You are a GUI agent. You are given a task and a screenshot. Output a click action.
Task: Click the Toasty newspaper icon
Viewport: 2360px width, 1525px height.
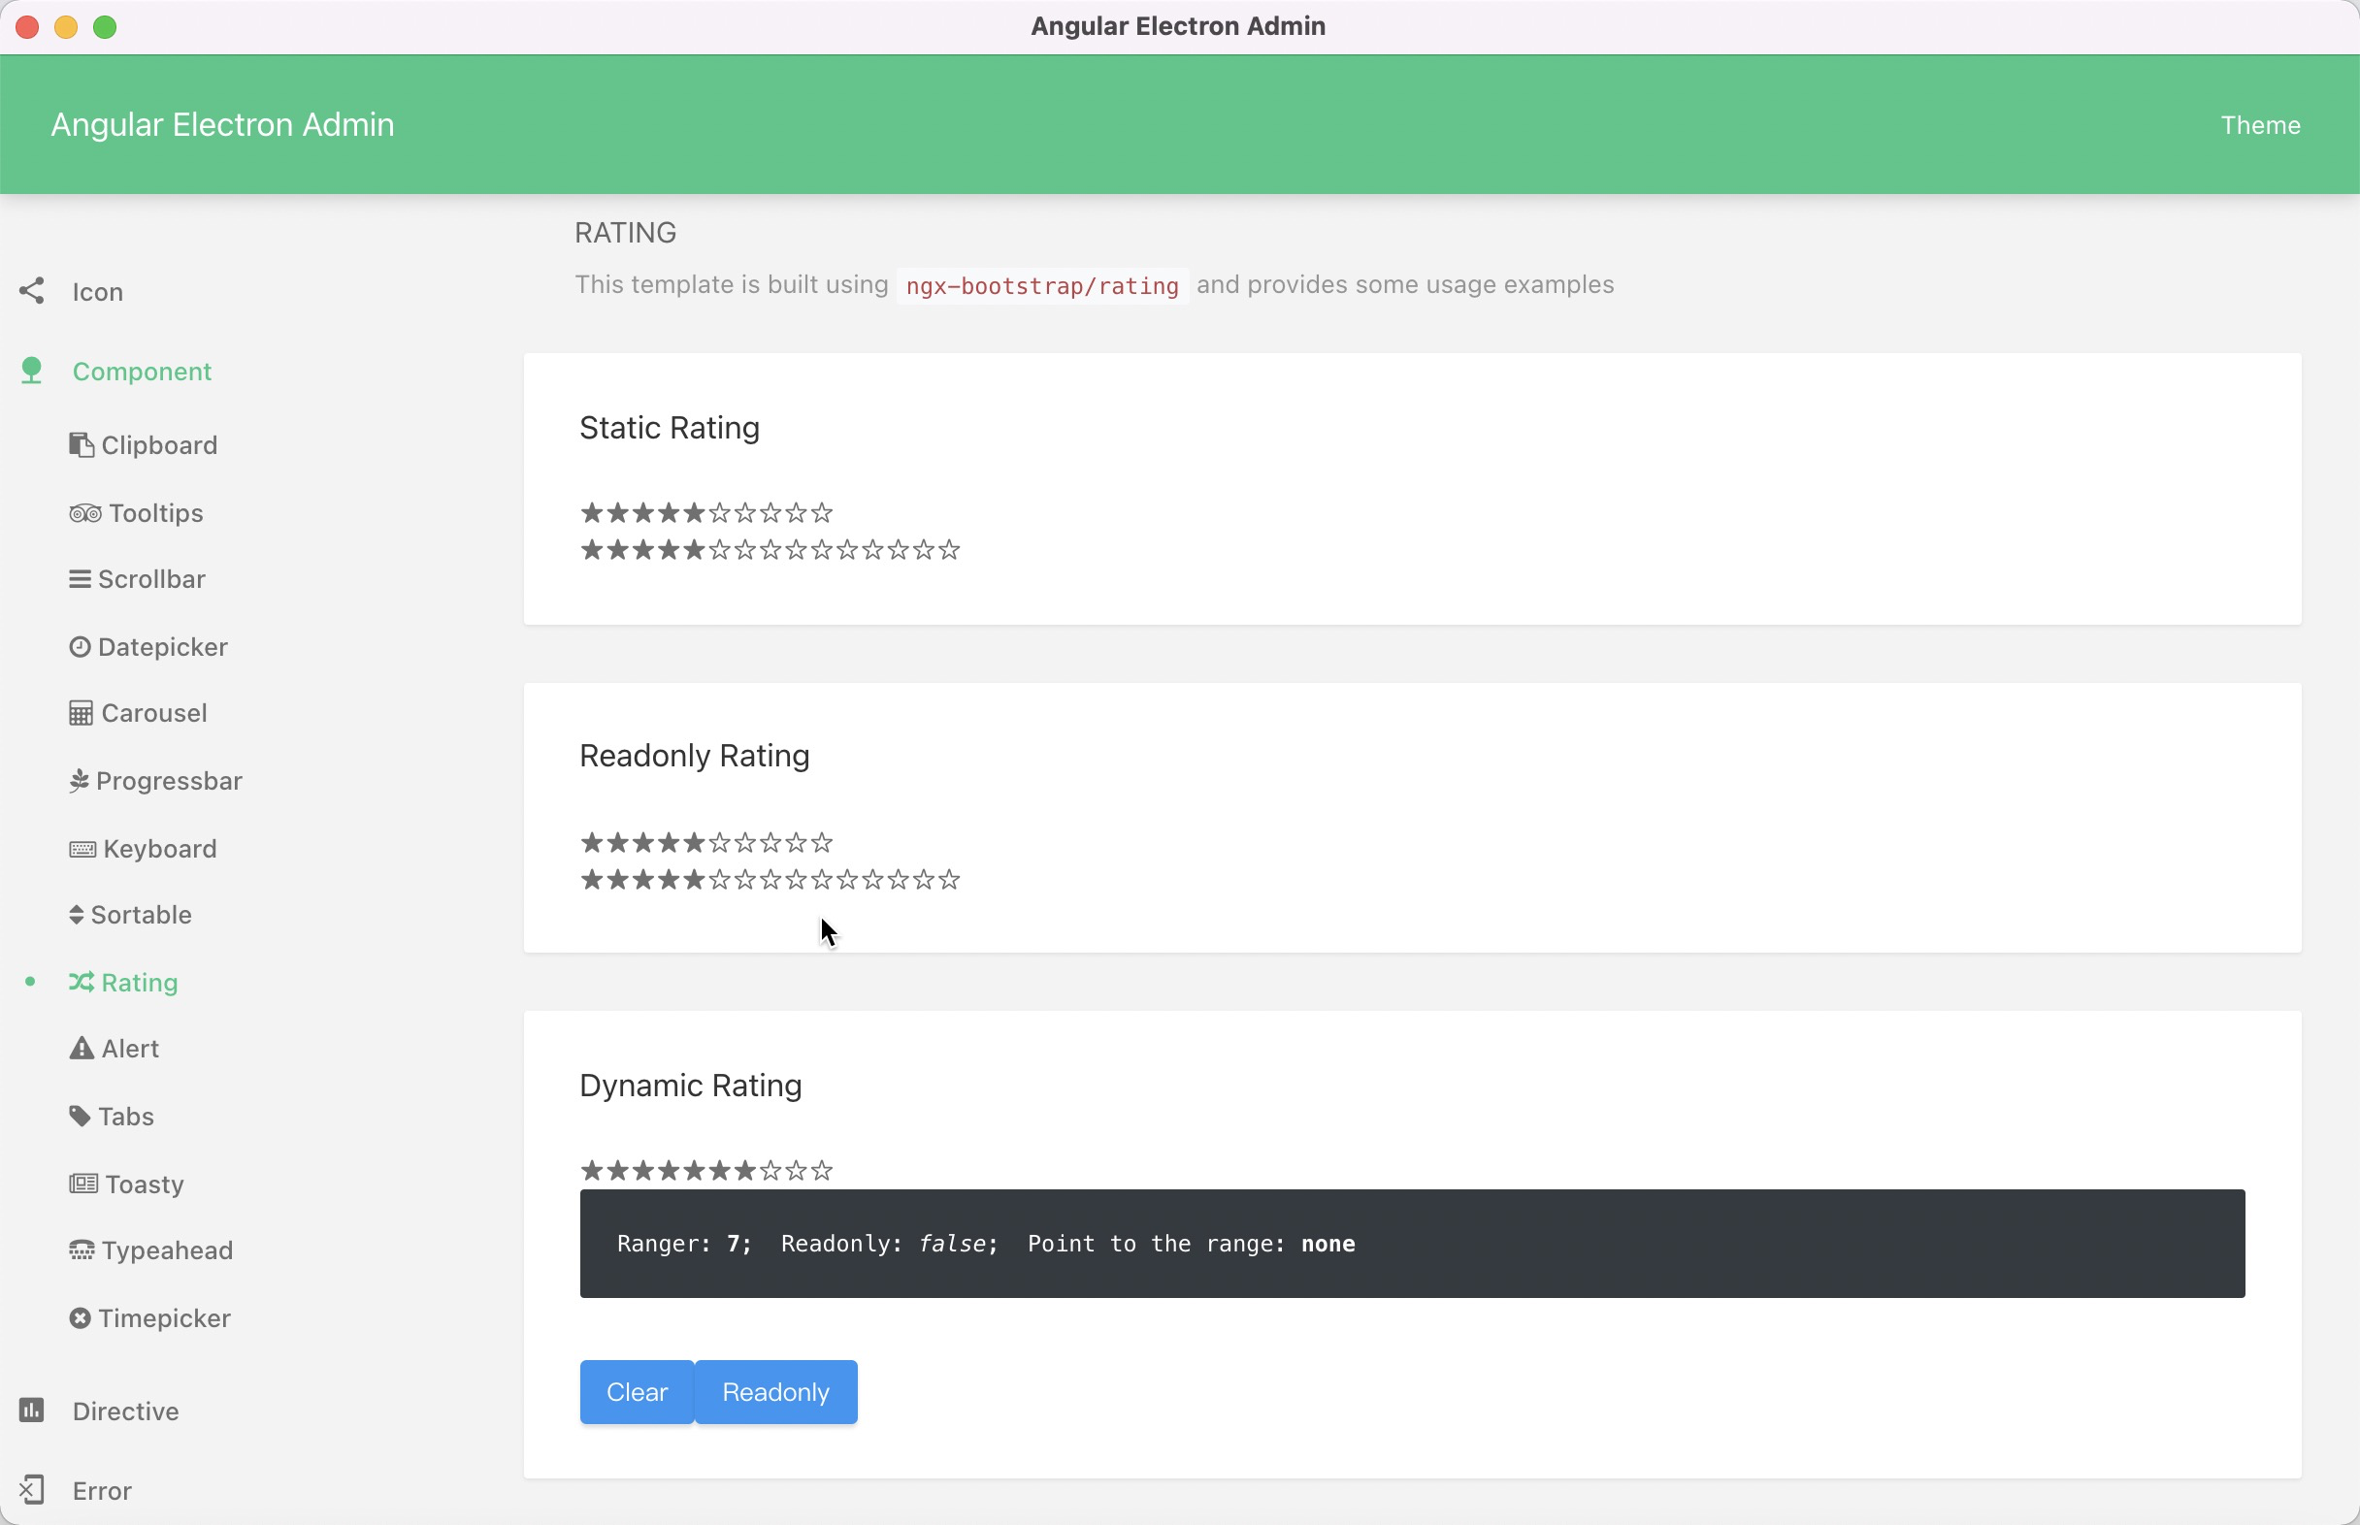[83, 1184]
